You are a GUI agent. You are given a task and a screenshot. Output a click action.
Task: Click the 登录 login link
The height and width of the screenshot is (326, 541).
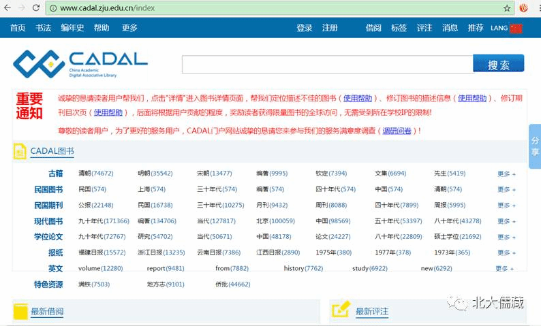(x=305, y=28)
